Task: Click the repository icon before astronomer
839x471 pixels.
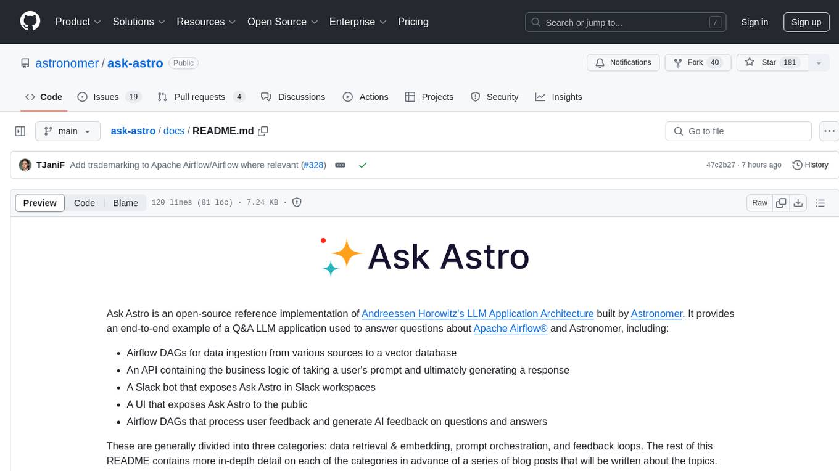Action: pos(25,63)
